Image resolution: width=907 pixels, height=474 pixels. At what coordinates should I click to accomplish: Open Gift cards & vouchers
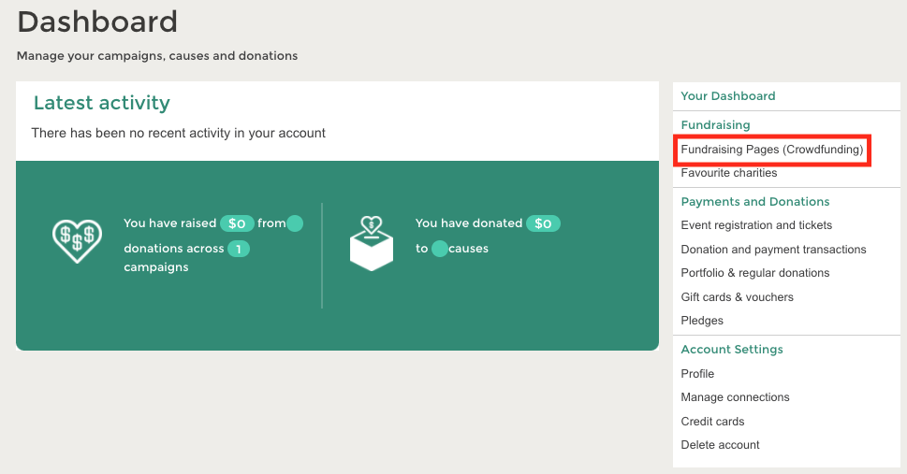tap(737, 297)
